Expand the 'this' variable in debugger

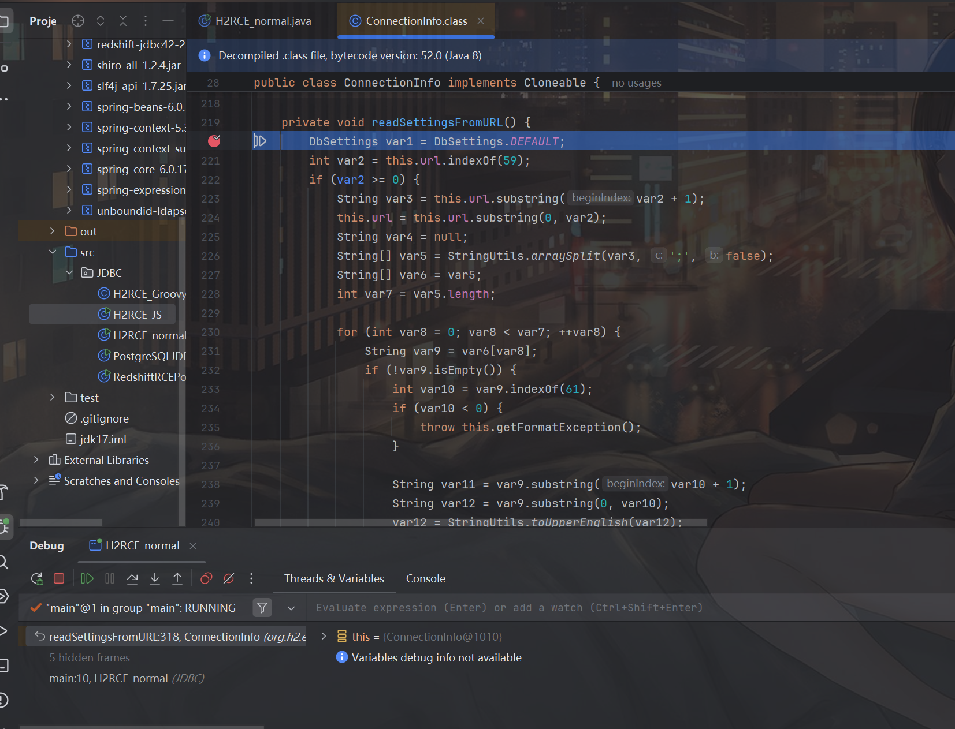click(324, 636)
